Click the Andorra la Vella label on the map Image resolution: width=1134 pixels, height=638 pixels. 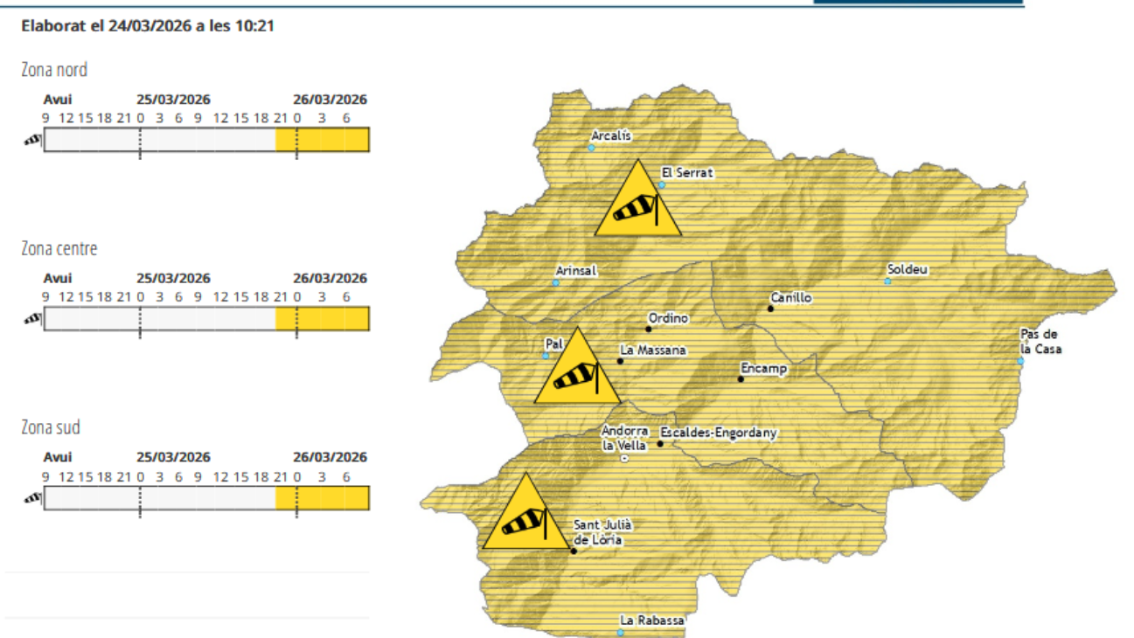coord(624,438)
